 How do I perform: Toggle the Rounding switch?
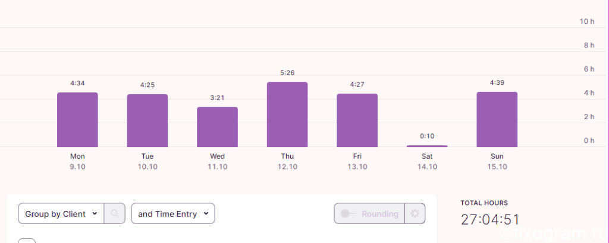(x=348, y=213)
